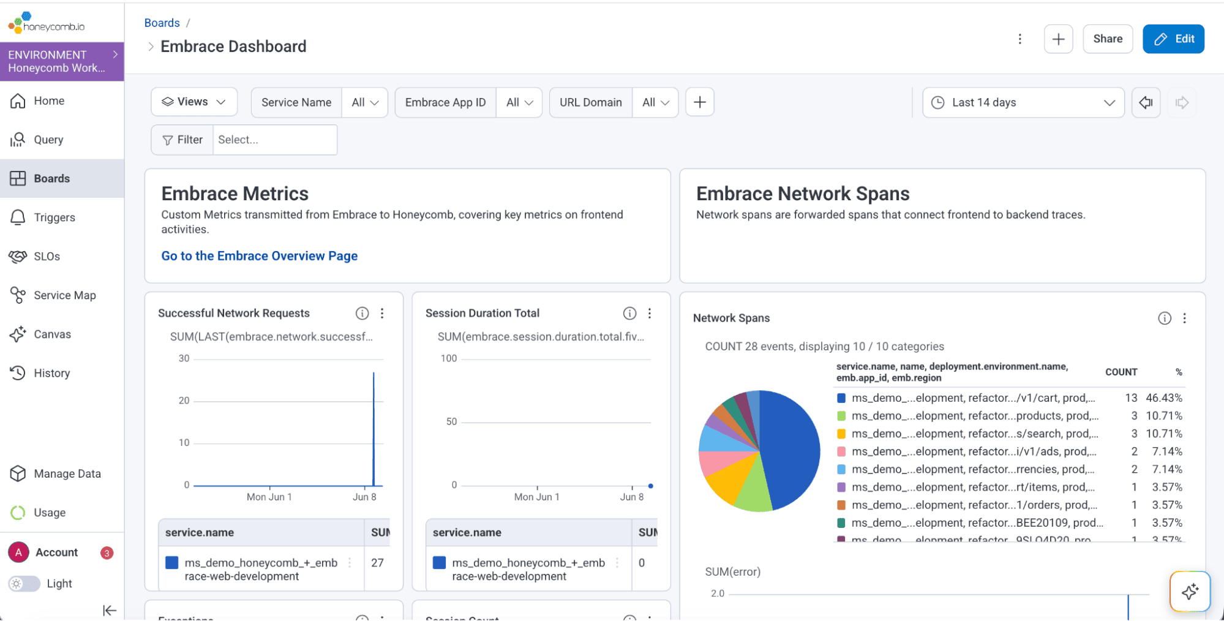
Task: Show info for Successful Network Requests
Action: click(362, 314)
